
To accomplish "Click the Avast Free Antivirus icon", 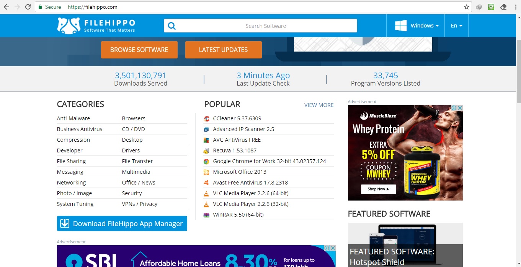I will point(207,183).
